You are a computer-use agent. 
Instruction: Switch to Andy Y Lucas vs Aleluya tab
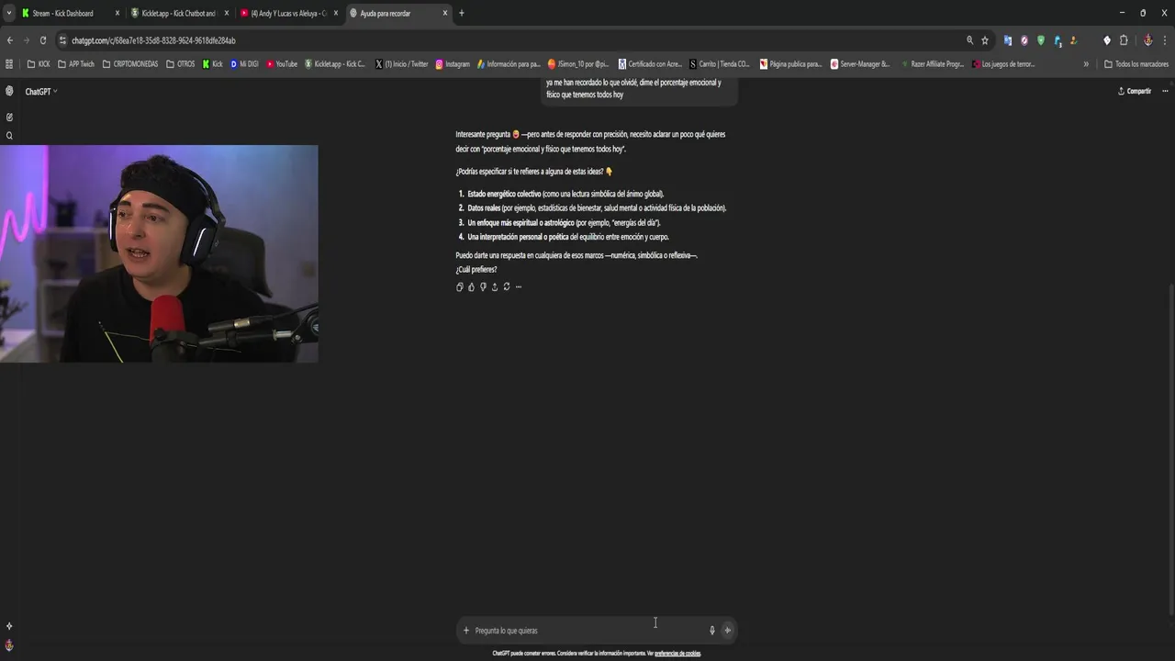[288, 13]
